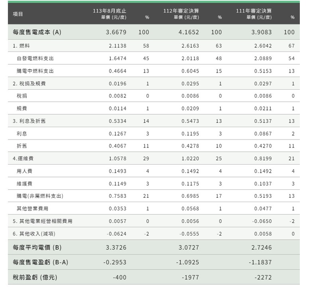Click the value 0.4664
Screen dimensions: 311x287
(x=117, y=71)
